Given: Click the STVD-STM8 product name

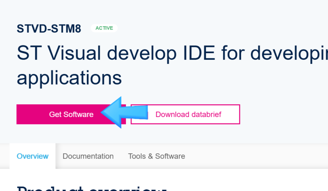Looking at the screenshot, I should tap(49, 29).
